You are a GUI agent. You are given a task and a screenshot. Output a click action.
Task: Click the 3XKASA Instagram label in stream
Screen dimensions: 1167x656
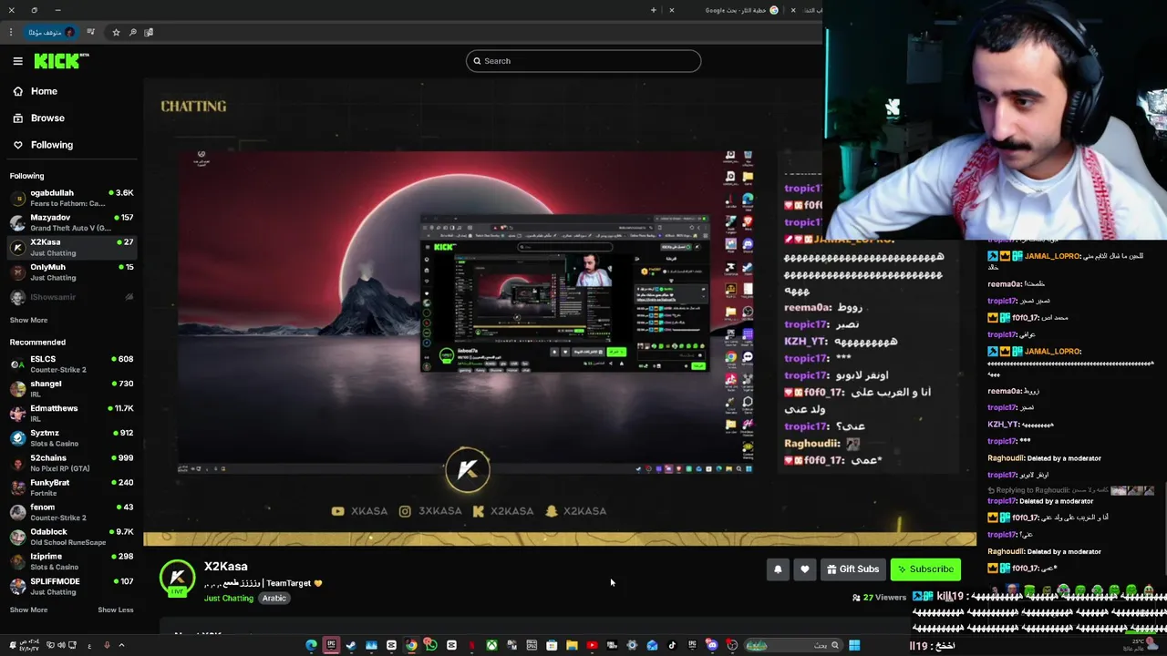(x=430, y=511)
